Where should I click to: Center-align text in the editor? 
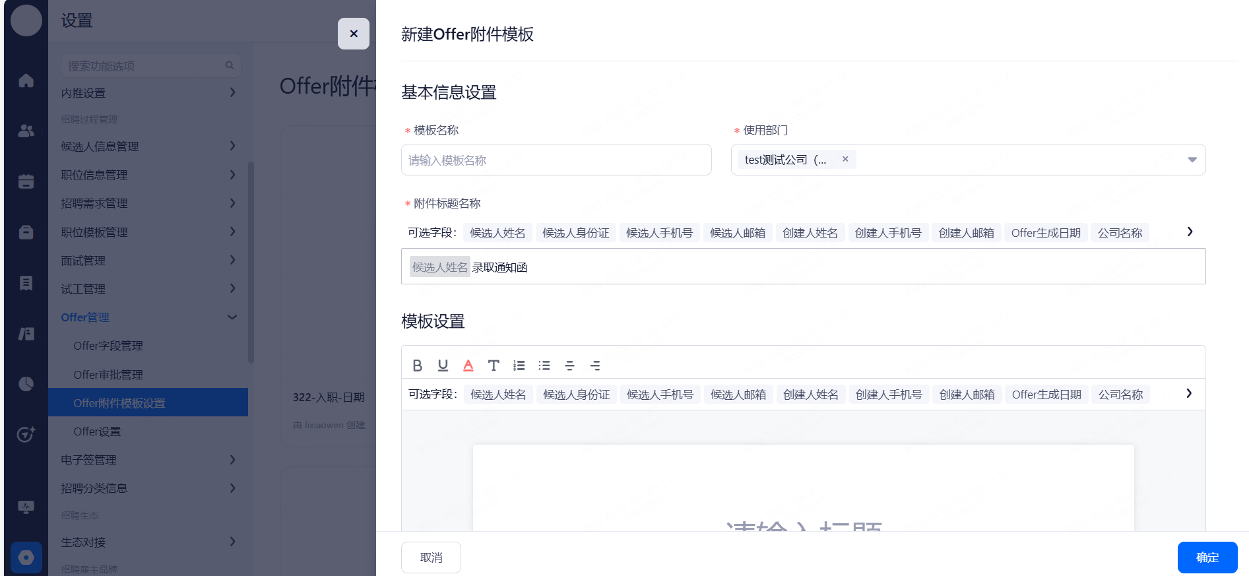coord(569,366)
